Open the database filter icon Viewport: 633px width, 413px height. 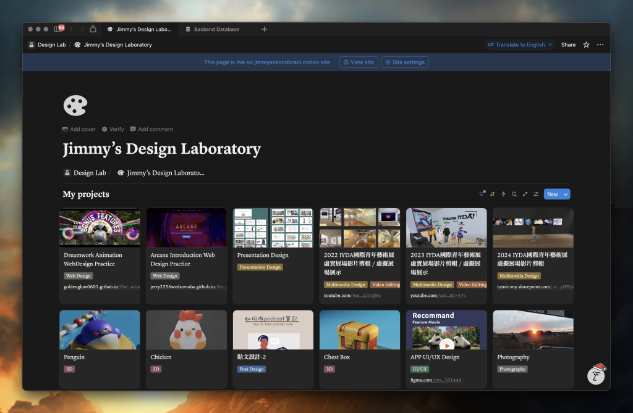coord(482,194)
